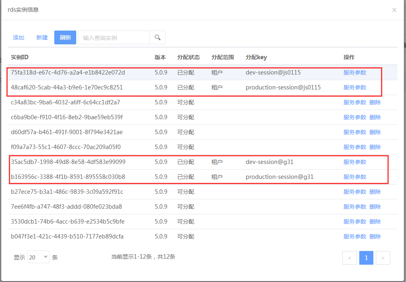Select instance ID 35ac5db7-1998-49d8-8e58-4df583e99099
This screenshot has height=282, width=406.
tap(68, 162)
